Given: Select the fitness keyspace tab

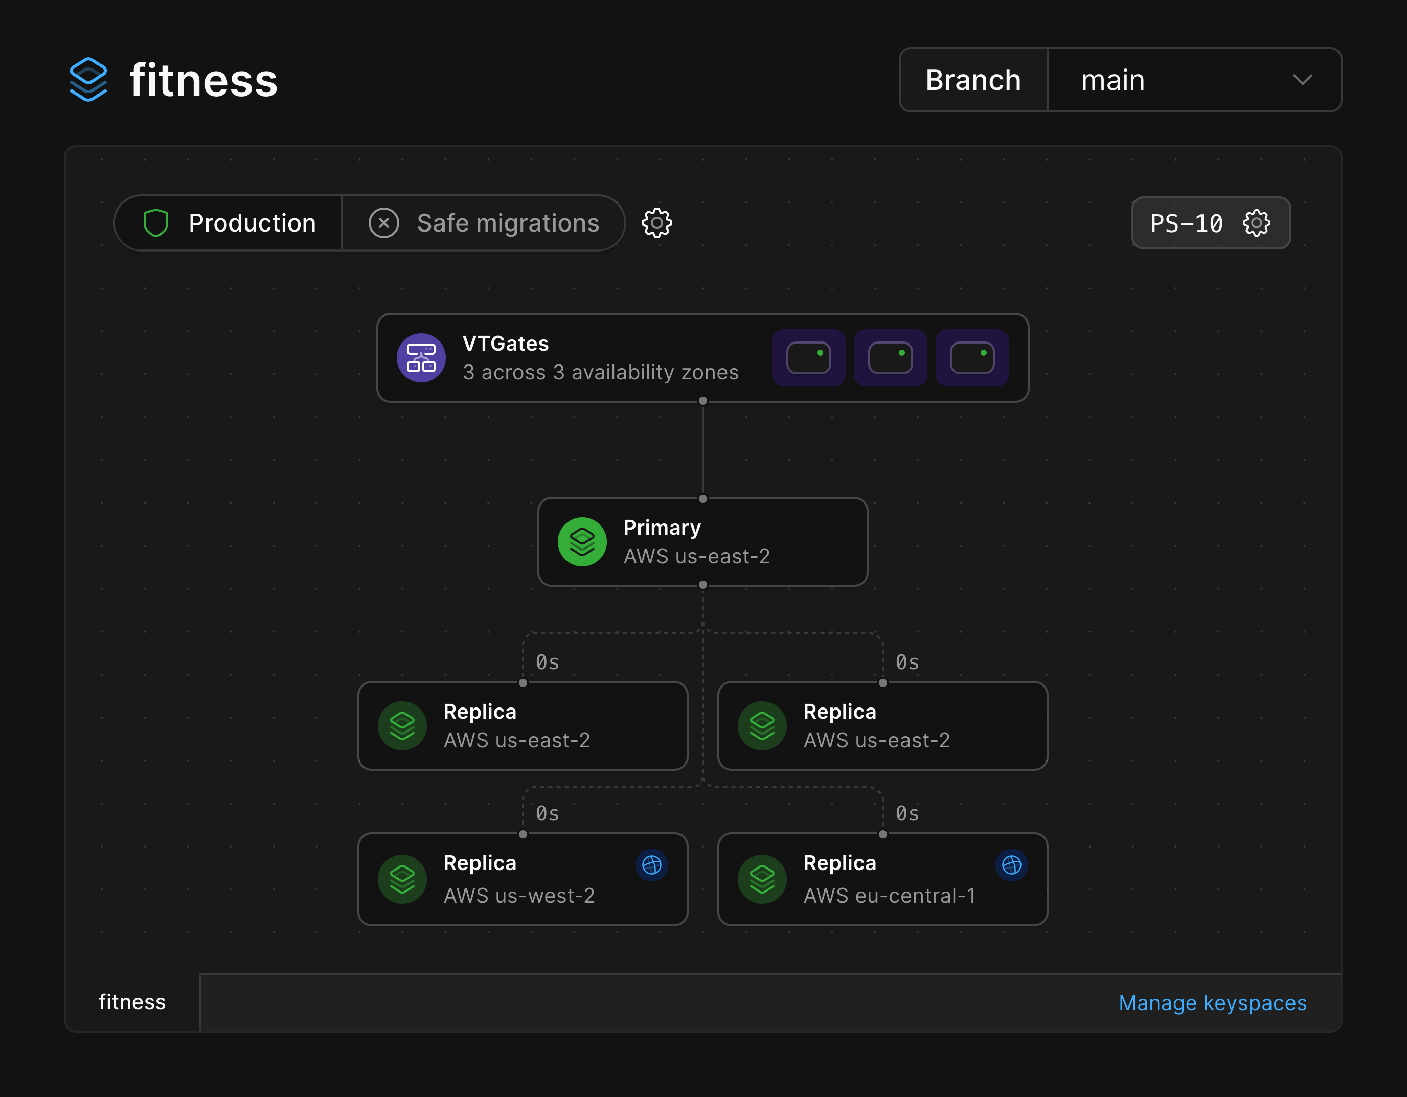Looking at the screenshot, I should pyautogui.click(x=132, y=1002).
